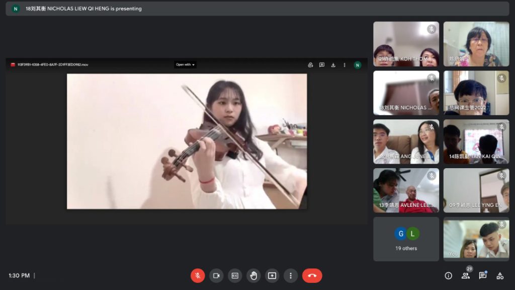Select the KOH THOM participant video tile

click(x=406, y=44)
